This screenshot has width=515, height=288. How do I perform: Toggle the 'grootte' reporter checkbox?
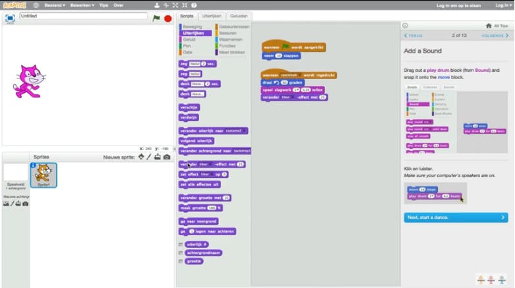[x=181, y=262]
